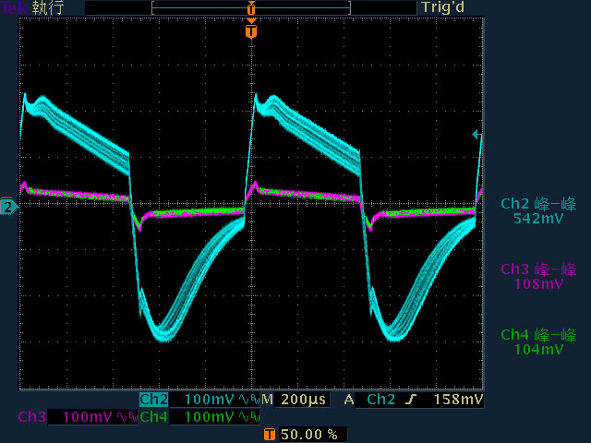Select the green Ch4 channel label

pyautogui.click(x=154, y=416)
